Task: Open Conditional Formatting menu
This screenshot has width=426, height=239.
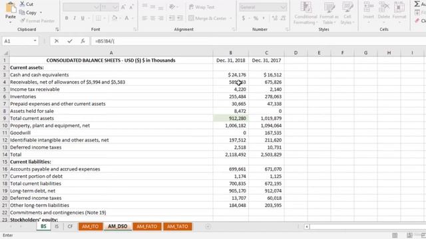Action: 306,13
